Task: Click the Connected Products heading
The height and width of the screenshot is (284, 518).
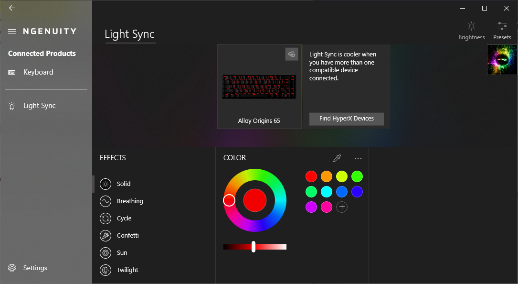Action: [42, 54]
